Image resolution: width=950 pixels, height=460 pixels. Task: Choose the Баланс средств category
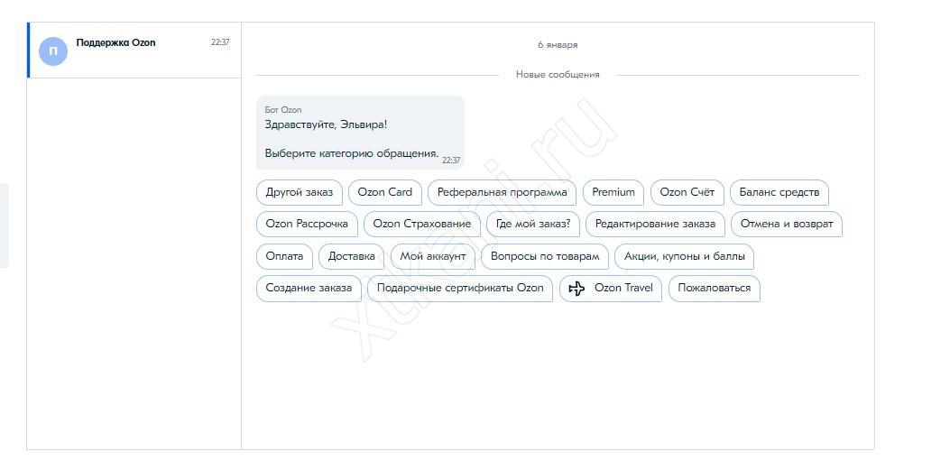[779, 192]
